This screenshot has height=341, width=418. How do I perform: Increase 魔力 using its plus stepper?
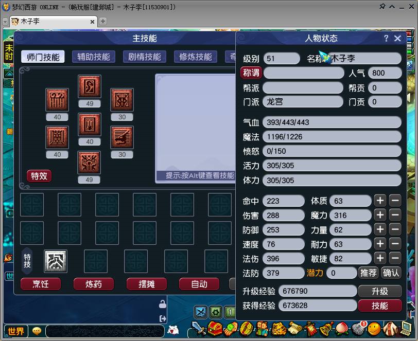point(380,215)
